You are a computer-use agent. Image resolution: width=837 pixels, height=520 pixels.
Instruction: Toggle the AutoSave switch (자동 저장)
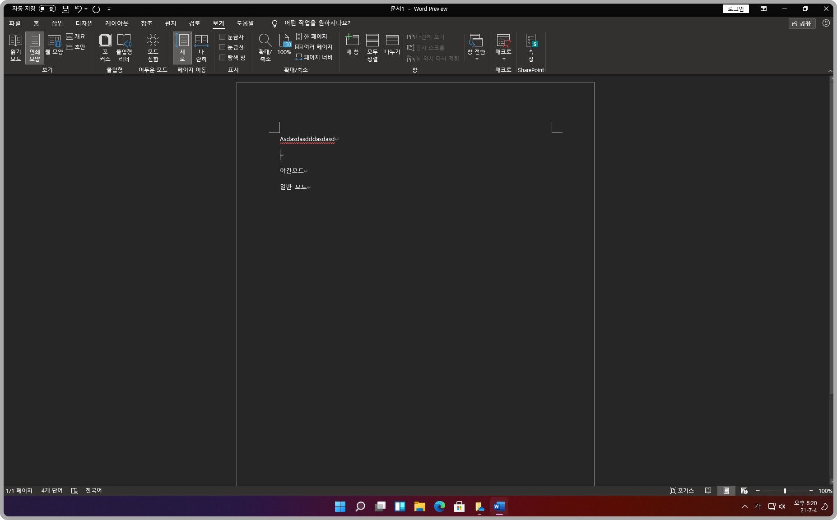click(47, 9)
